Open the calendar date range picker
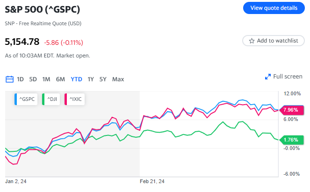310x192 pixels. [9, 79]
